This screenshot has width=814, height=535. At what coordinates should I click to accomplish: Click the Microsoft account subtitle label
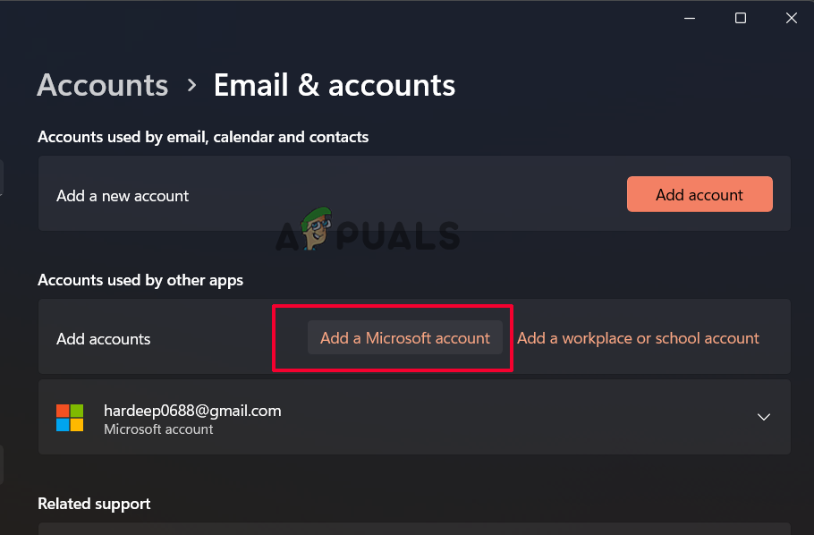pos(158,429)
